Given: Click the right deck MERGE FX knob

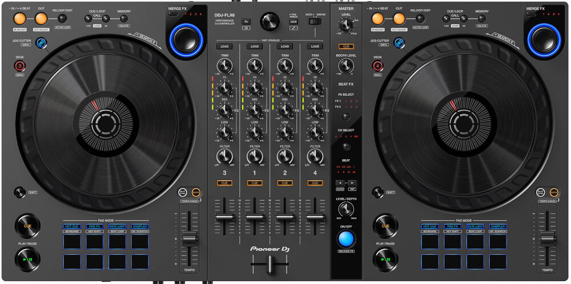Looking at the screenshot, I should coord(544,40).
